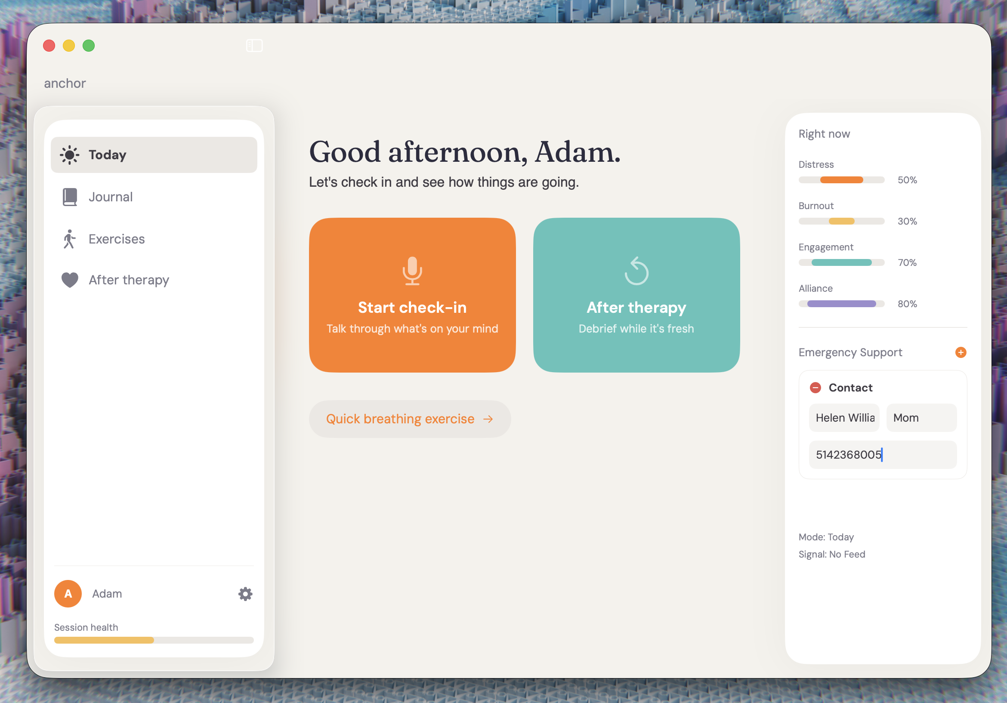Click the Session health progress bar
Image resolution: width=1007 pixels, height=703 pixels.
click(154, 640)
